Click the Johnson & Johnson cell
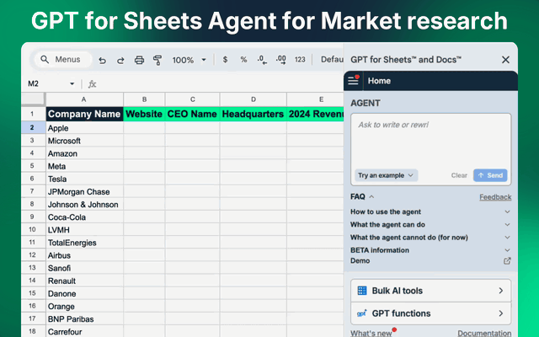This screenshot has width=539, height=337. [84, 204]
